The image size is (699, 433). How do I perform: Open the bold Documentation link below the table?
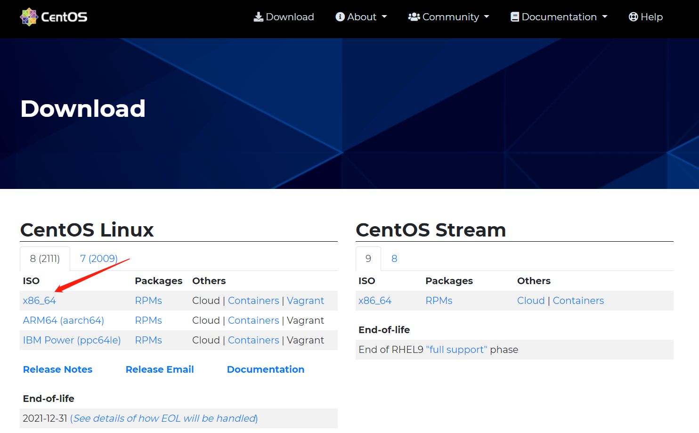click(266, 369)
